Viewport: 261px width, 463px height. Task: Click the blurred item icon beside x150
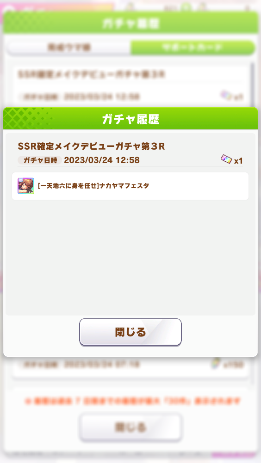[217, 364]
